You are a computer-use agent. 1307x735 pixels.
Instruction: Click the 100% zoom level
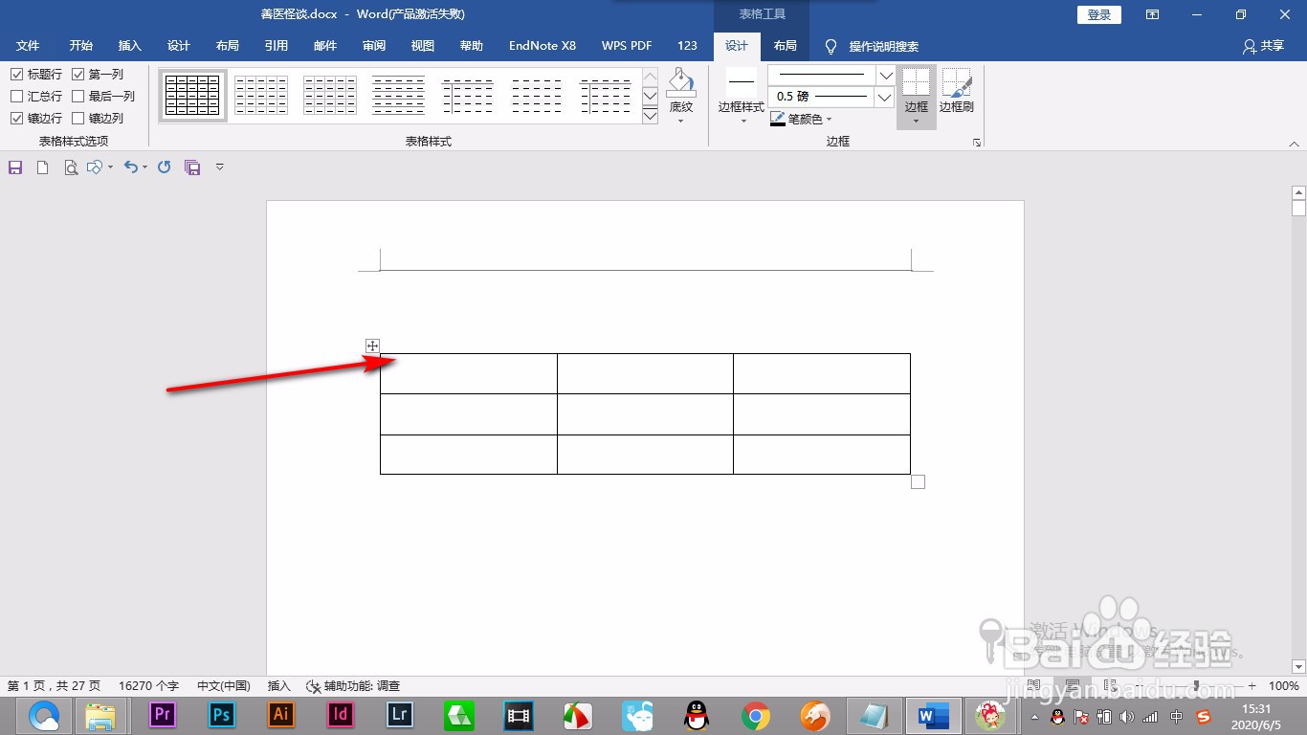pyautogui.click(x=1283, y=686)
